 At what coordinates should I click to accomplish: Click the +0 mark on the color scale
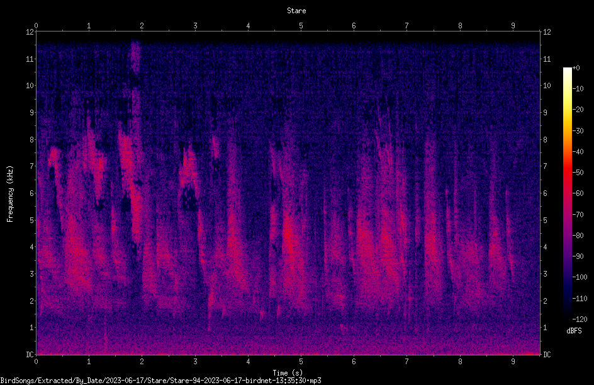tap(576, 68)
